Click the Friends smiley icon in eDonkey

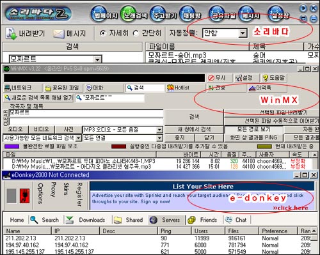click(x=191, y=220)
